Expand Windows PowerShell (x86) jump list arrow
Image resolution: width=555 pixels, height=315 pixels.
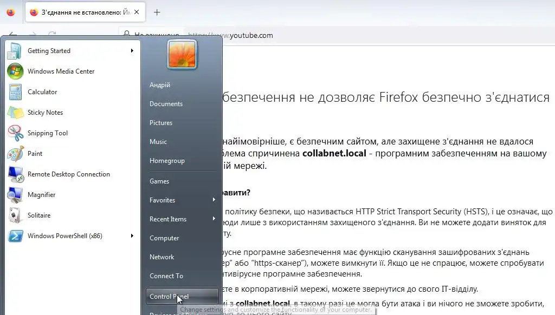click(x=132, y=236)
